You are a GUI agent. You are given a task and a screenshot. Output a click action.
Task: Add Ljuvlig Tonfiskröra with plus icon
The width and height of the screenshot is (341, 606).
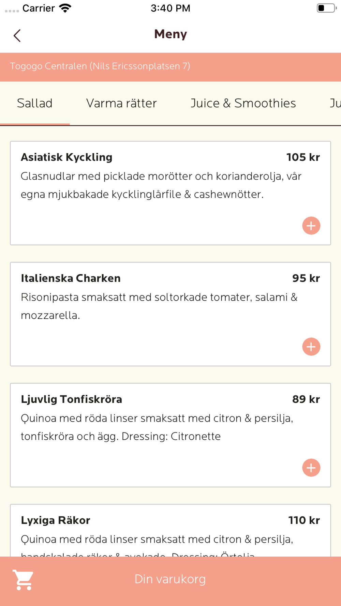tap(311, 468)
